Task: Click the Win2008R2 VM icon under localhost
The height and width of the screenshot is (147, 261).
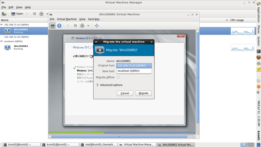Action: click(x=7, y=47)
